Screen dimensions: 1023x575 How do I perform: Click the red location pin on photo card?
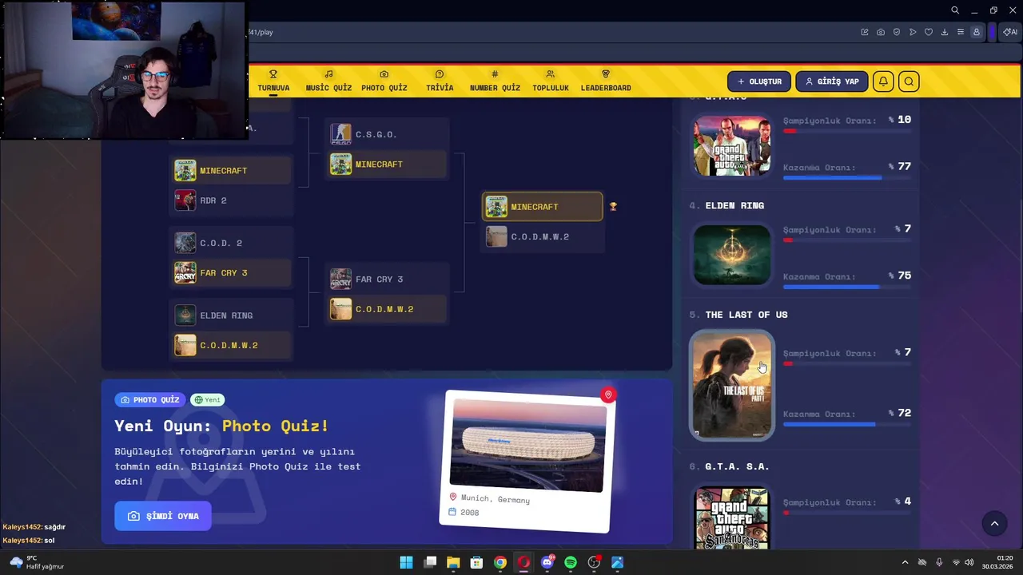coord(608,395)
